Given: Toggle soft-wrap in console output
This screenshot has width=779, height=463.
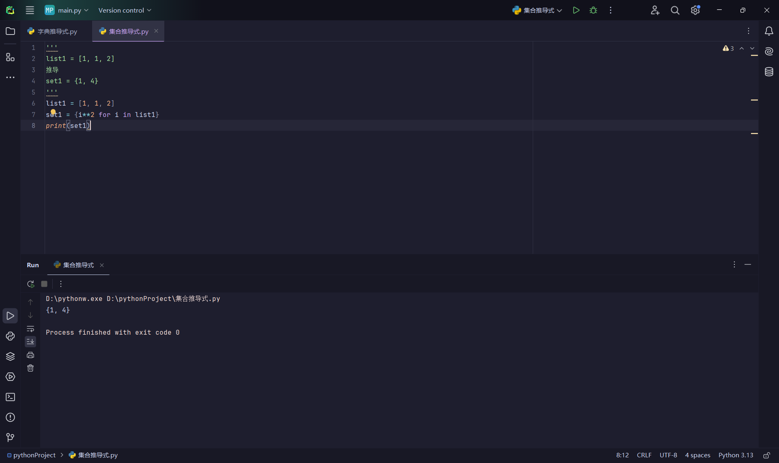Looking at the screenshot, I should 30,329.
